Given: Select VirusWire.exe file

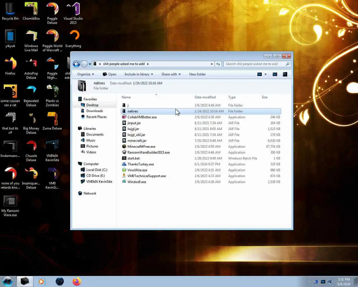Looking at the screenshot, I should click(201, 170).
